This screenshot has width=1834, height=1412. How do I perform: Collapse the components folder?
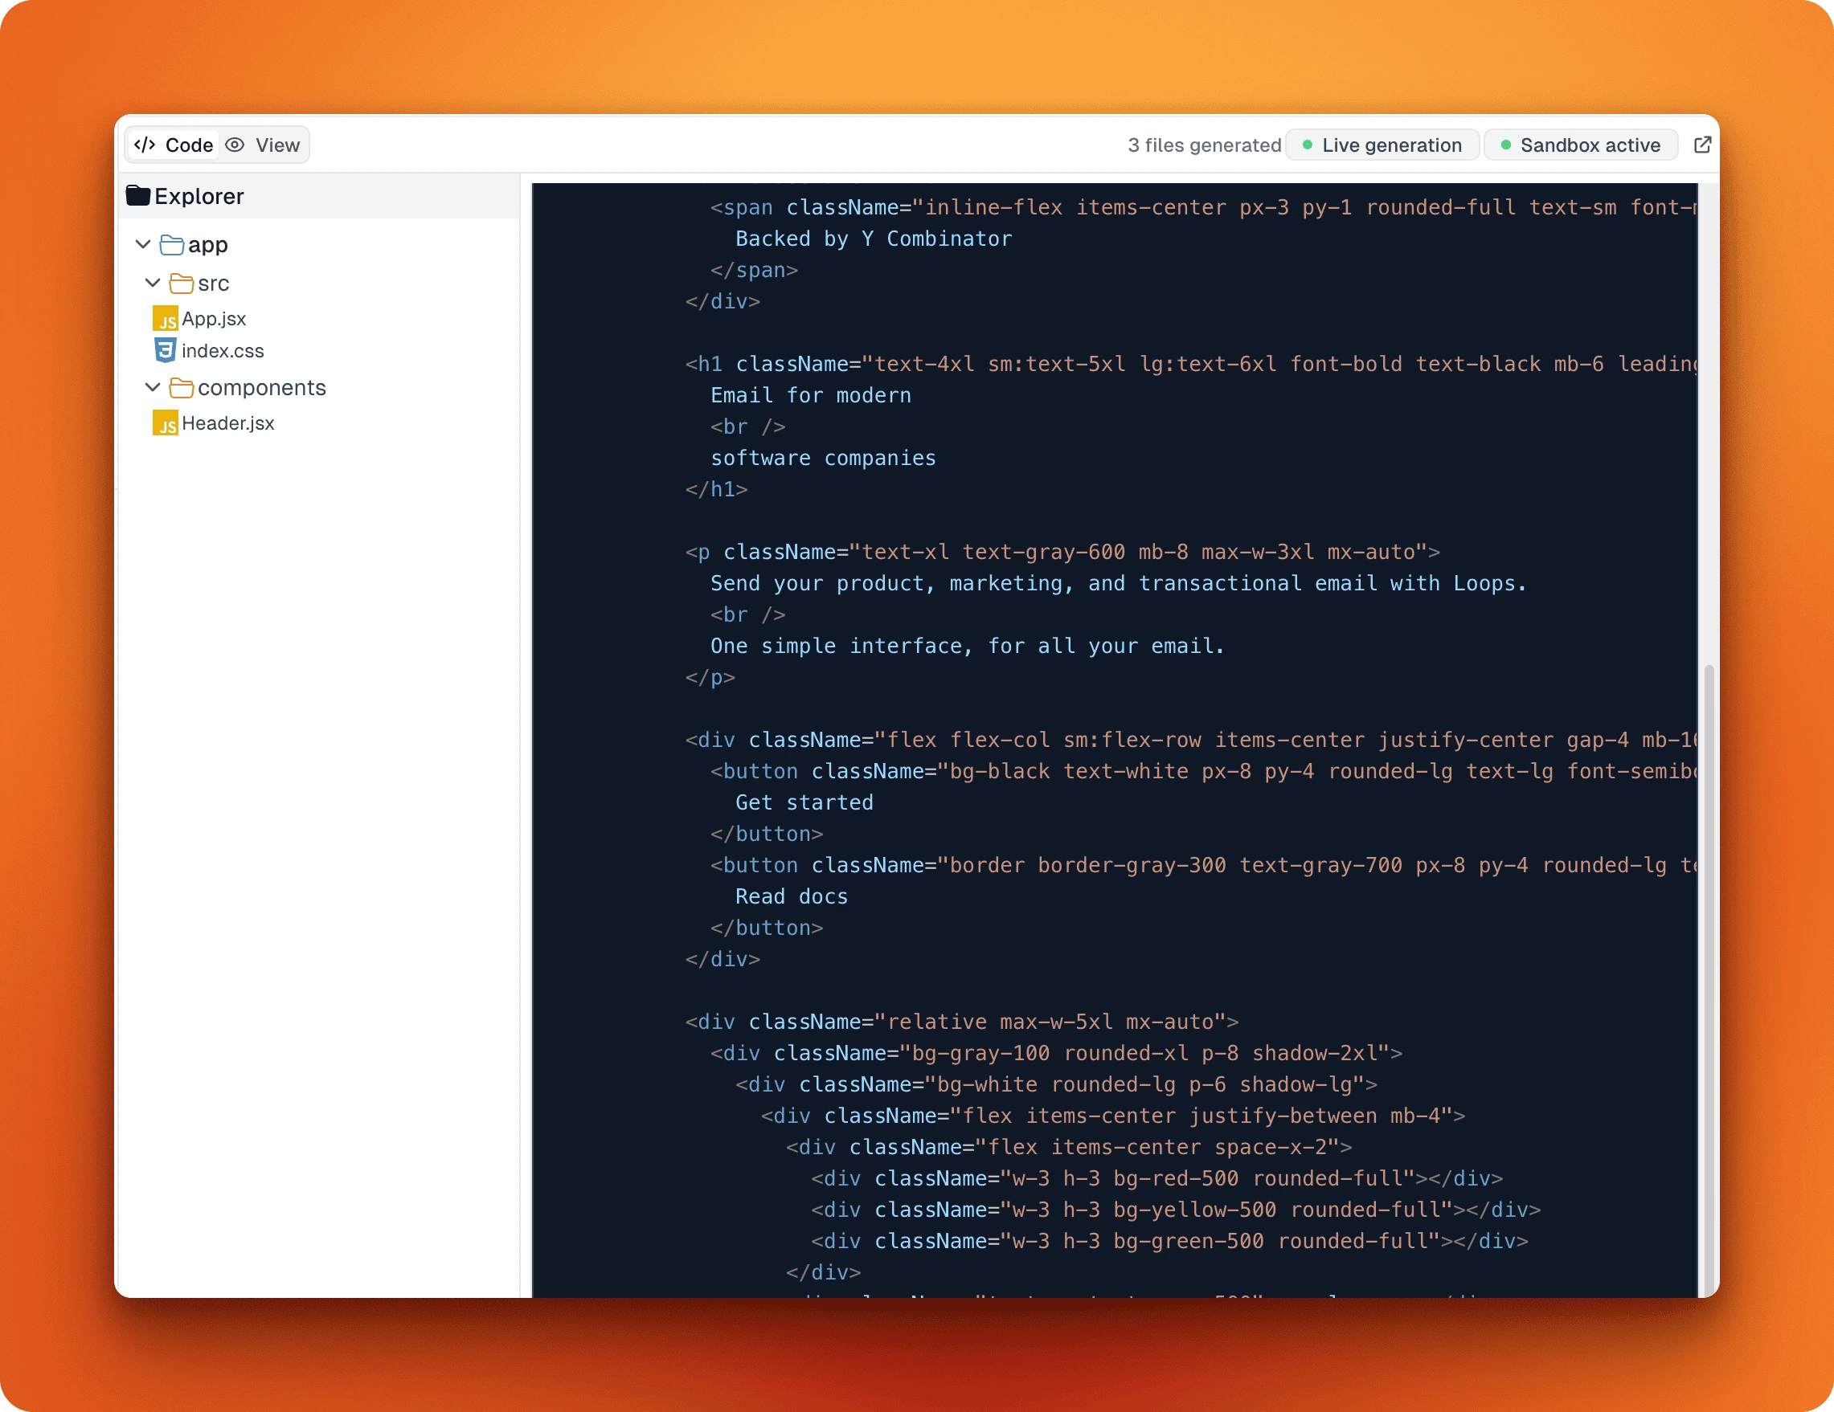(x=153, y=388)
